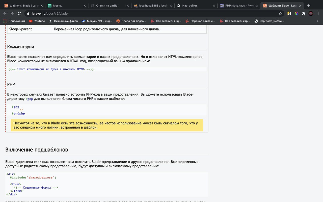This screenshot has width=323, height=202.
Task: Open the Chrome three-dot menu
Action: tap(318, 13)
